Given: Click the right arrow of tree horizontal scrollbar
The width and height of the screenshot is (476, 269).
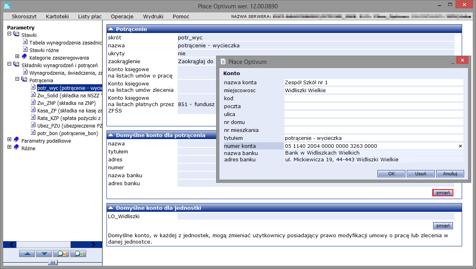Looking at the screenshot, I should [x=93, y=245].
